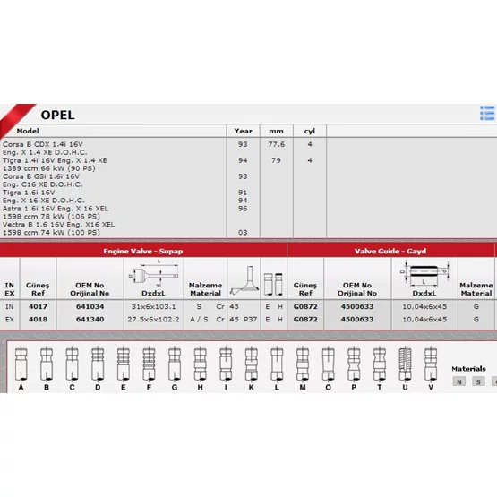Select valve stem tip type L
Image resolution: width=497 pixels, height=497 pixels.
[x=277, y=368]
